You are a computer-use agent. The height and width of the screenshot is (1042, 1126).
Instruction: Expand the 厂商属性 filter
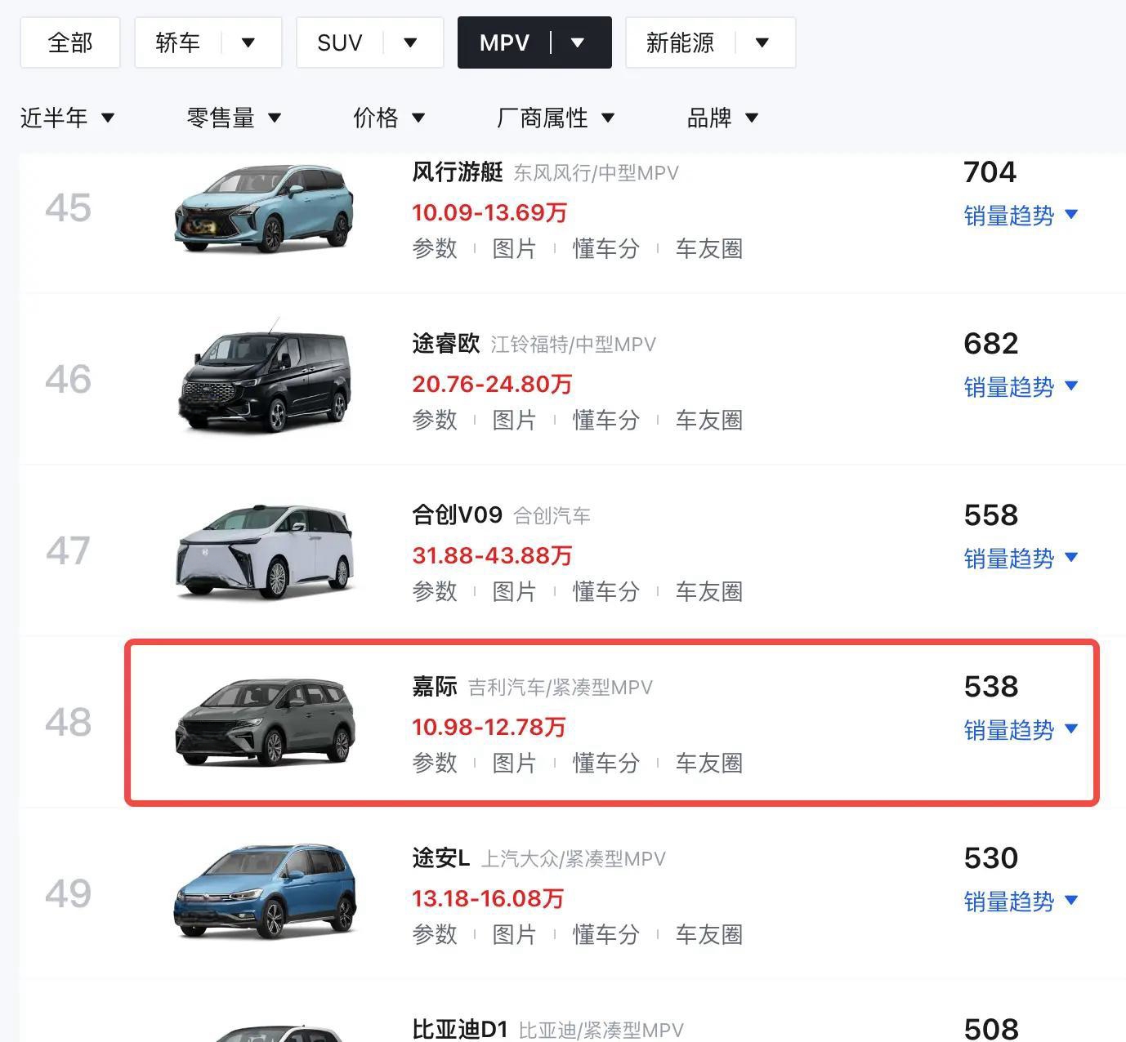point(556,118)
